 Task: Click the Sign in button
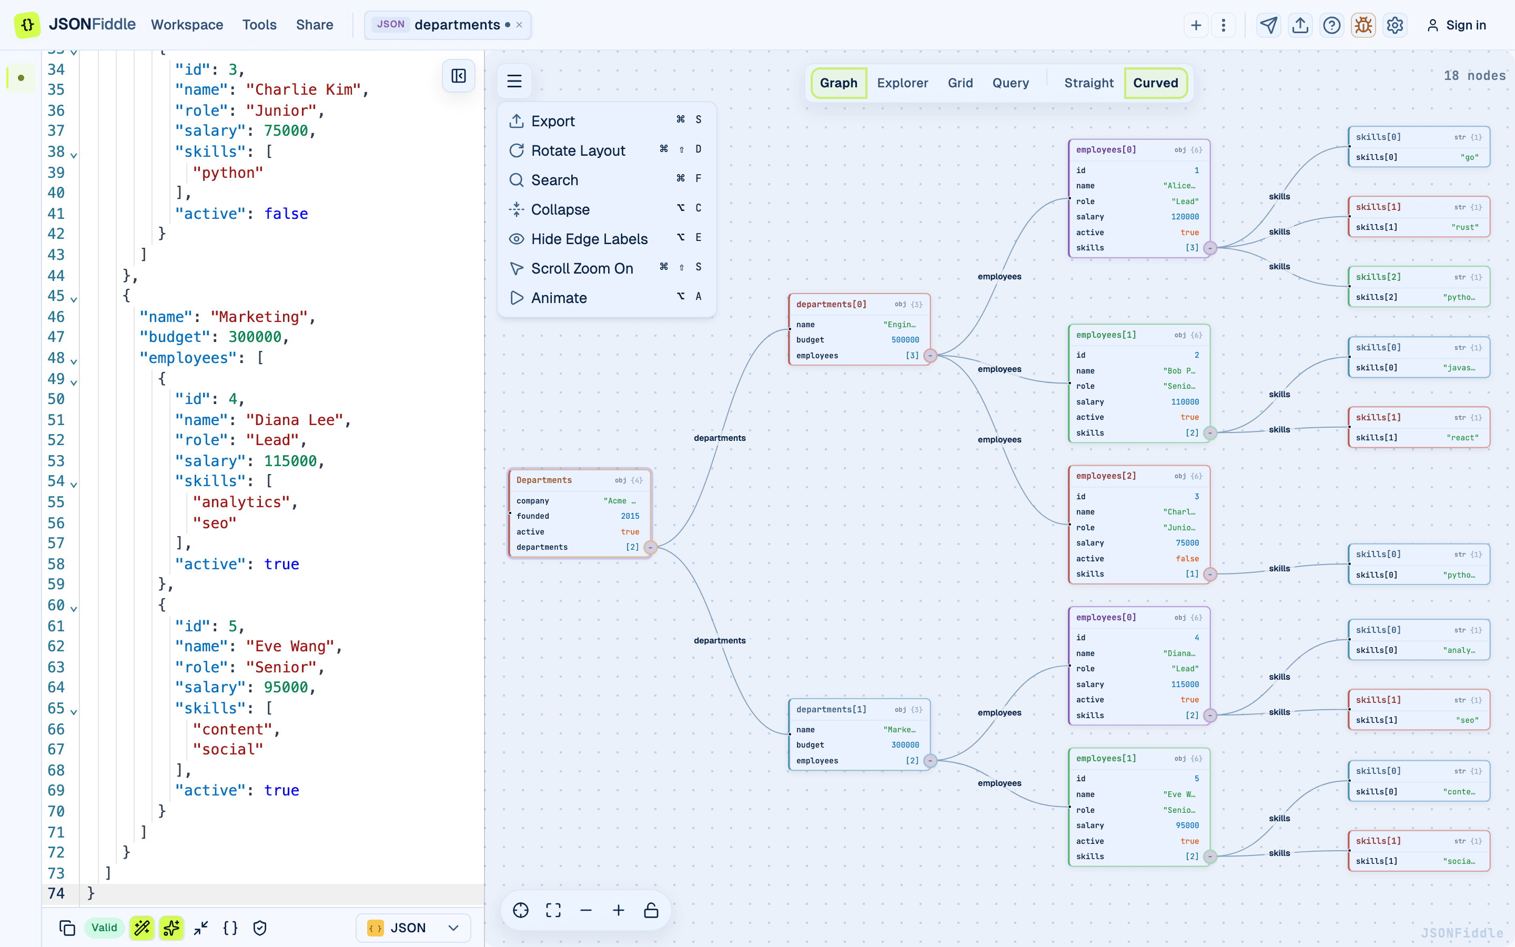pos(1456,25)
